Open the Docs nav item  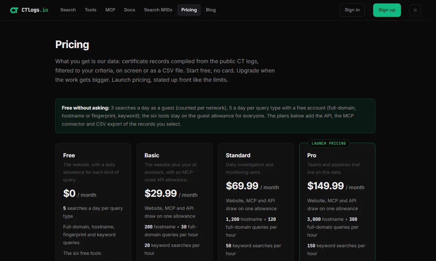[129, 10]
